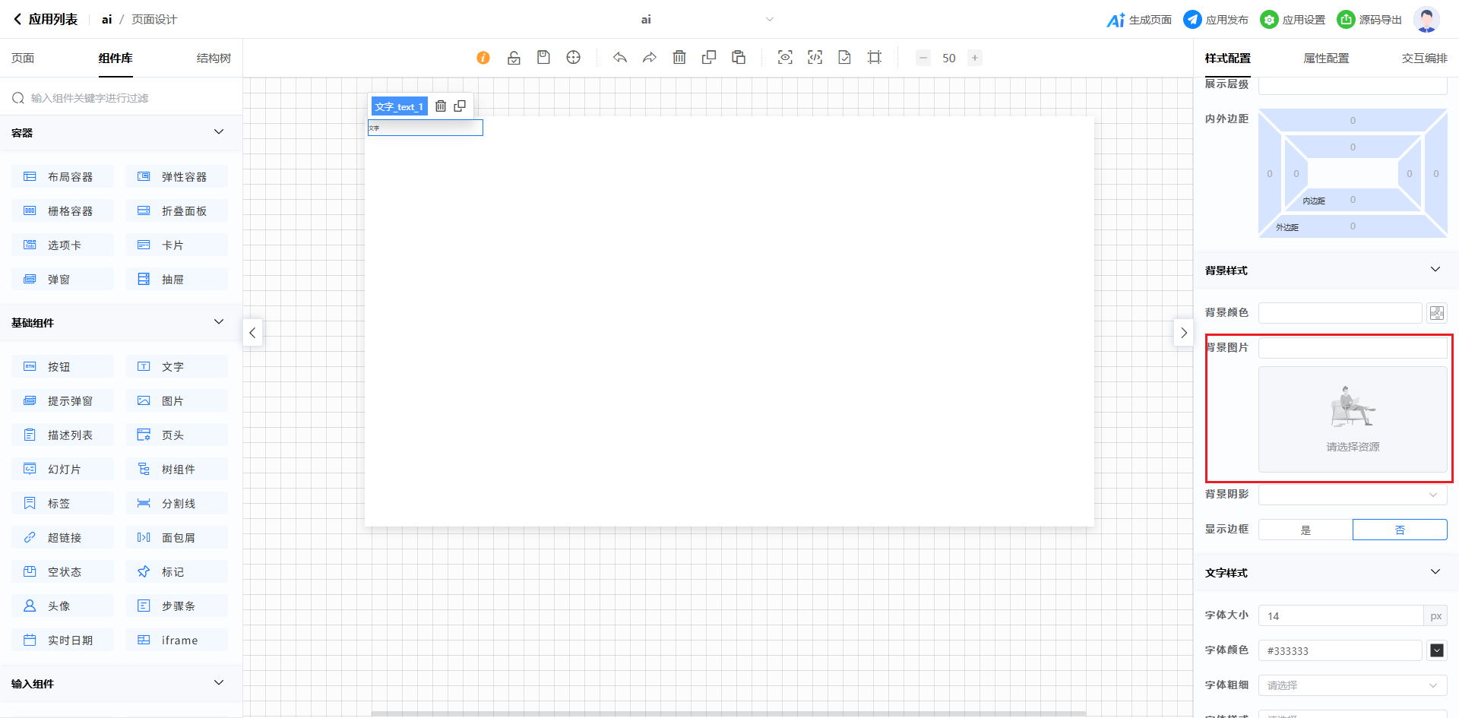Select 是 for 显示边框
The width and height of the screenshot is (1459, 718).
1306,530
